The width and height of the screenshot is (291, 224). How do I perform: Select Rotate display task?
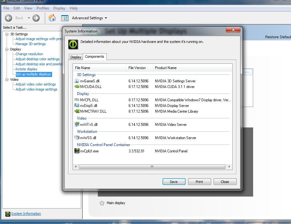27,69
